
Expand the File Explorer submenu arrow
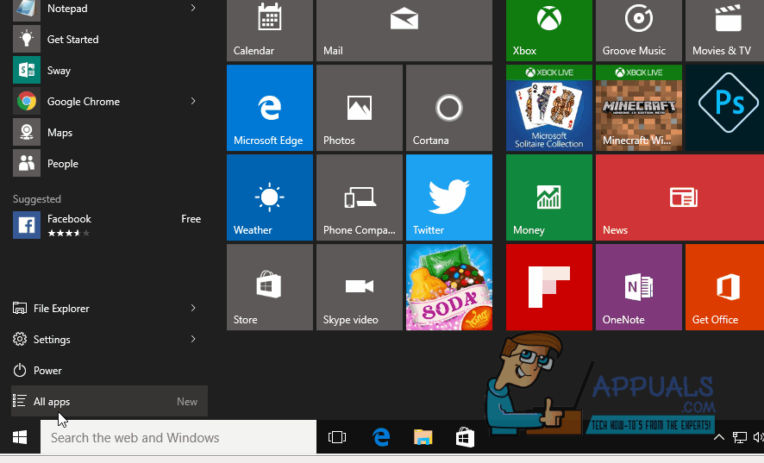tap(193, 309)
